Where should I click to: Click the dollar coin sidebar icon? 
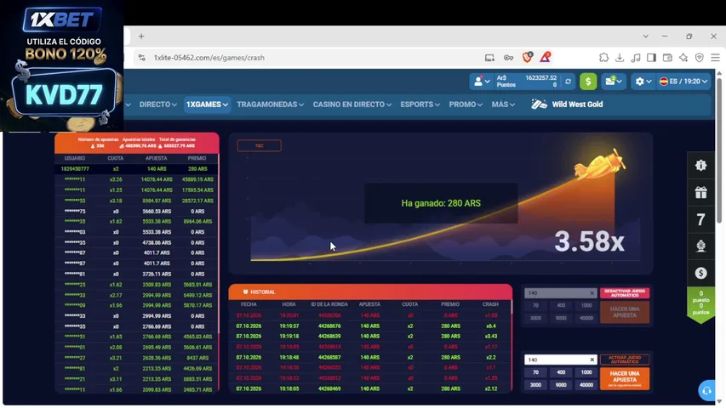pos(700,273)
